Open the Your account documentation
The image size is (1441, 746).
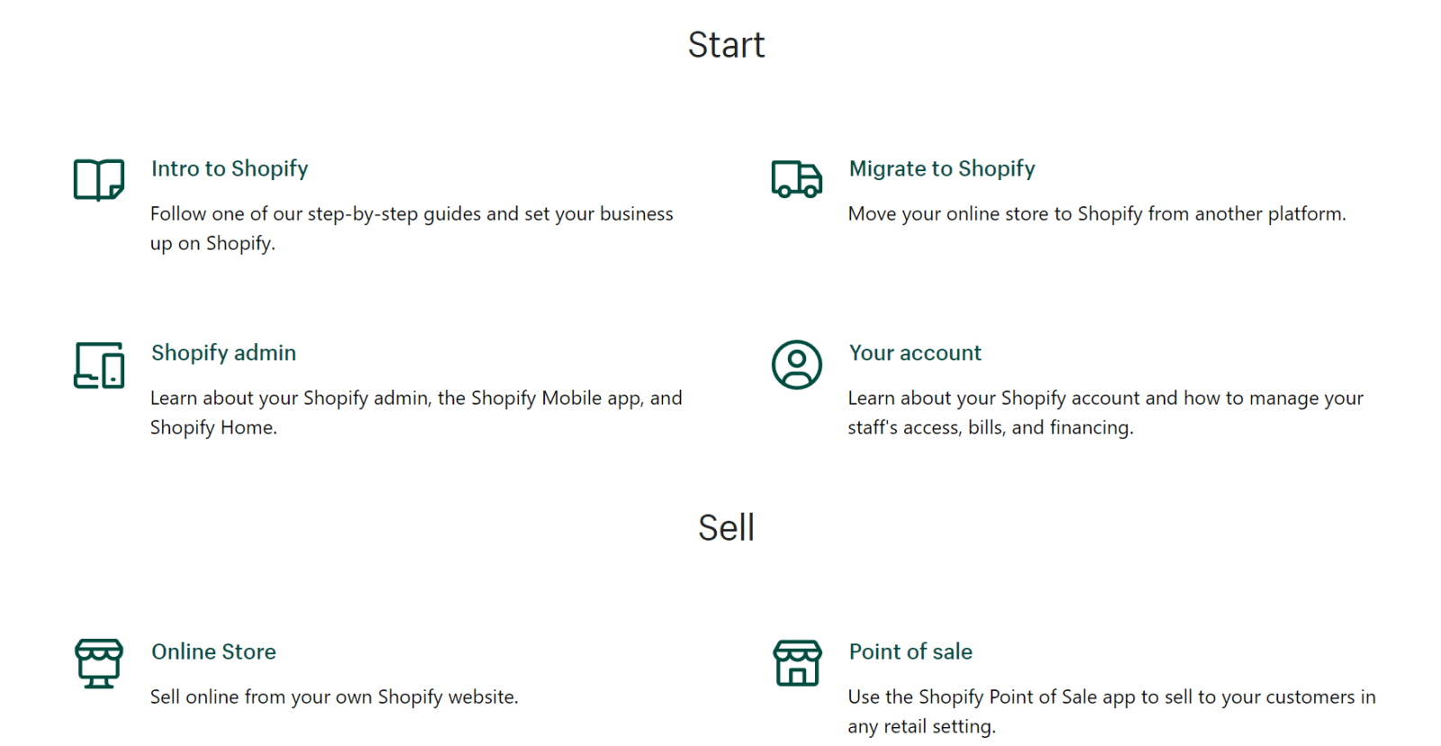coord(914,353)
